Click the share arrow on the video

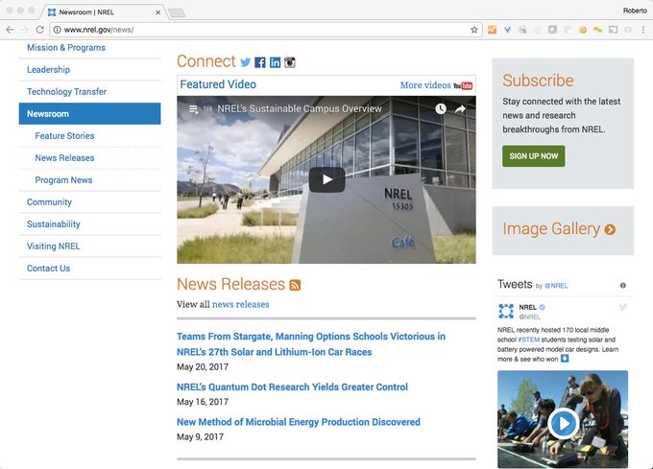tap(460, 109)
